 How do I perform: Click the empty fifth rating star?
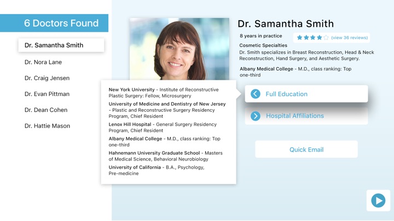click(326, 38)
